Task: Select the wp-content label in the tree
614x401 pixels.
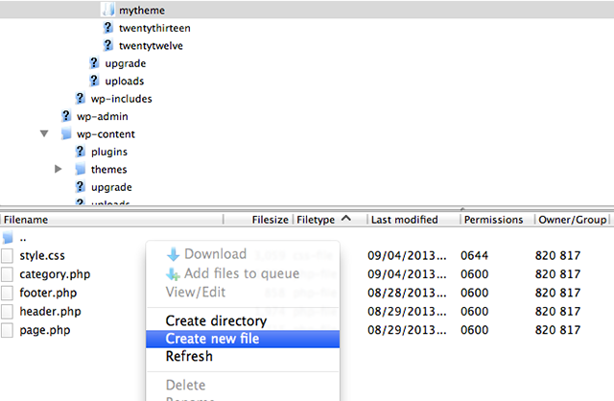Action: (106, 134)
